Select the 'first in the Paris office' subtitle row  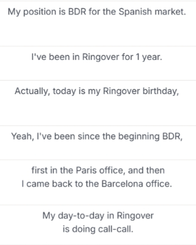coord(98,182)
